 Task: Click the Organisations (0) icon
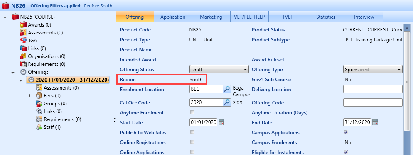23,56
